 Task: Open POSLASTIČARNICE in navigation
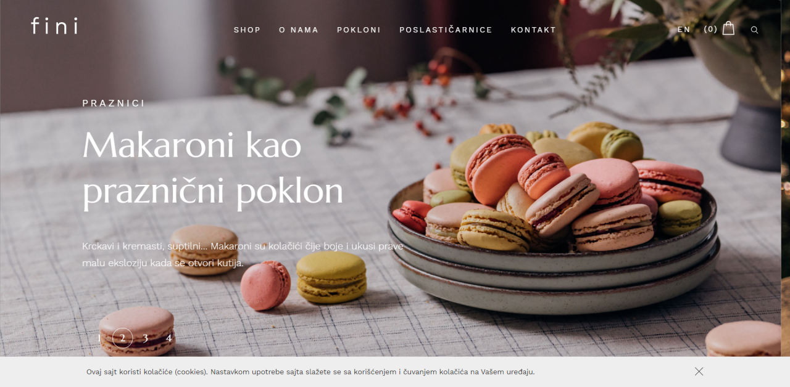coord(446,30)
